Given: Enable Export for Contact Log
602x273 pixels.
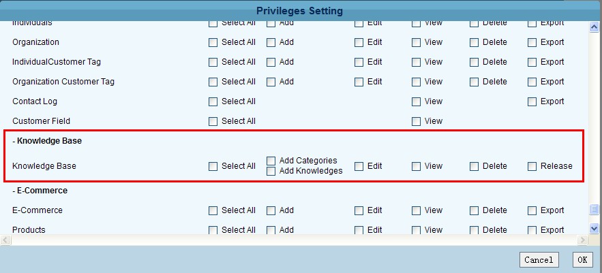Looking at the screenshot, I should tap(532, 101).
